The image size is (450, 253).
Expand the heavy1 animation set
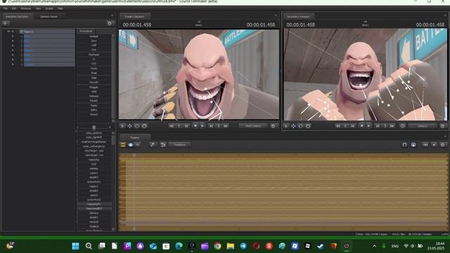pos(13,32)
